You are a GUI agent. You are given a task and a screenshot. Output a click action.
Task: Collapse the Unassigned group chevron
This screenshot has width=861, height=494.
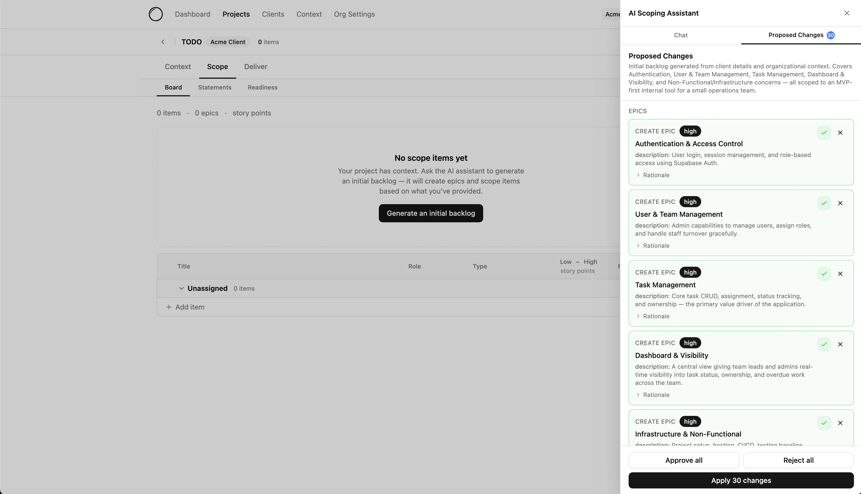click(x=181, y=288)
